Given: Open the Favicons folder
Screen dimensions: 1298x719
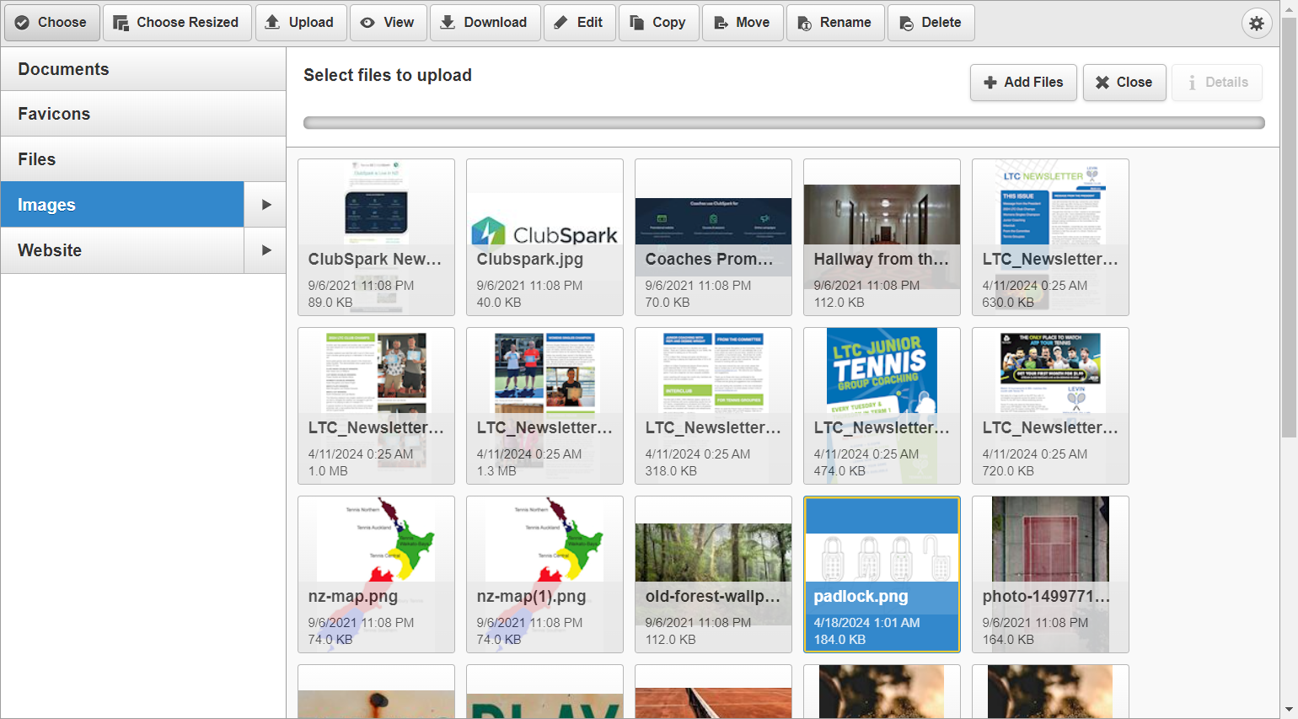Looking at the screenshot, I should [x=143, y=114].
